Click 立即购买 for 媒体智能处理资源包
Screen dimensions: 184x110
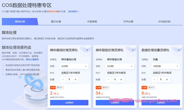pos(115,103)
